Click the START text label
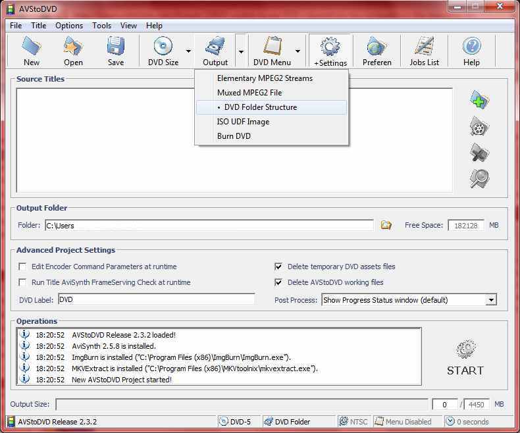The image size is (520, 433). click(x=465, y=370)
